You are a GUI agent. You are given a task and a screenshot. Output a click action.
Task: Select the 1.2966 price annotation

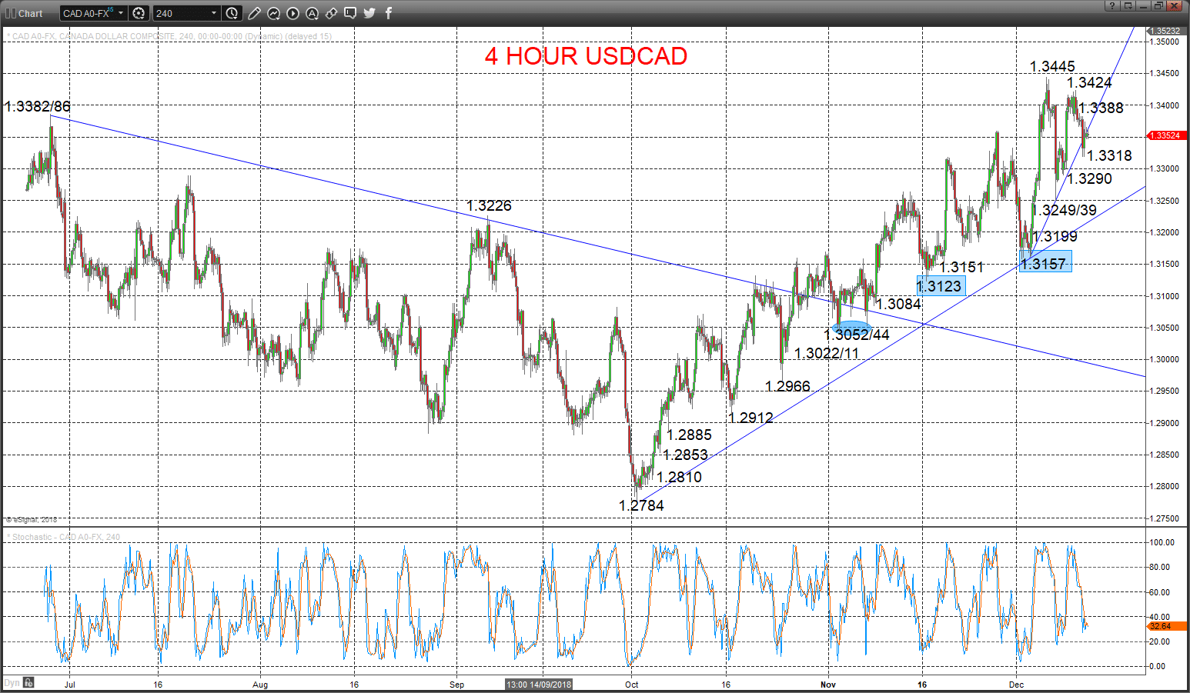[x=787, y=386]
